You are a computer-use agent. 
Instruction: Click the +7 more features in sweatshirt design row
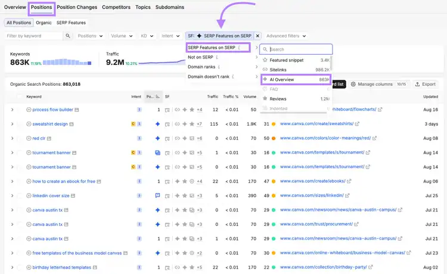tap(200, 124)
